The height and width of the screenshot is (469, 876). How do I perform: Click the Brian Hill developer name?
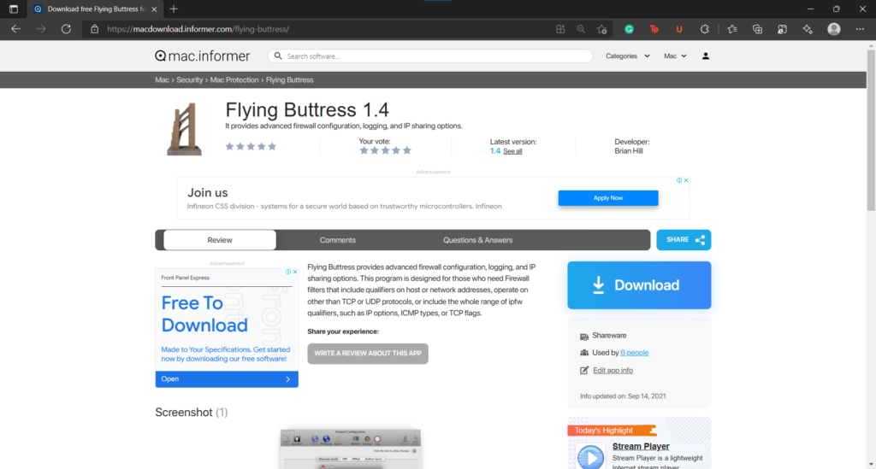pos(629,151)
